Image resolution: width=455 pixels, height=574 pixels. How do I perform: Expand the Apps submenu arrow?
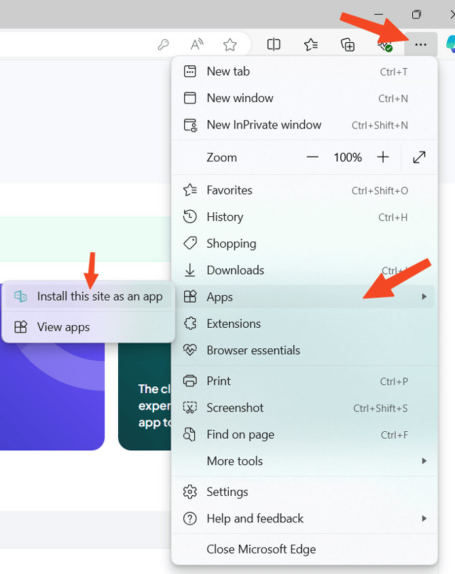(425, 297)
